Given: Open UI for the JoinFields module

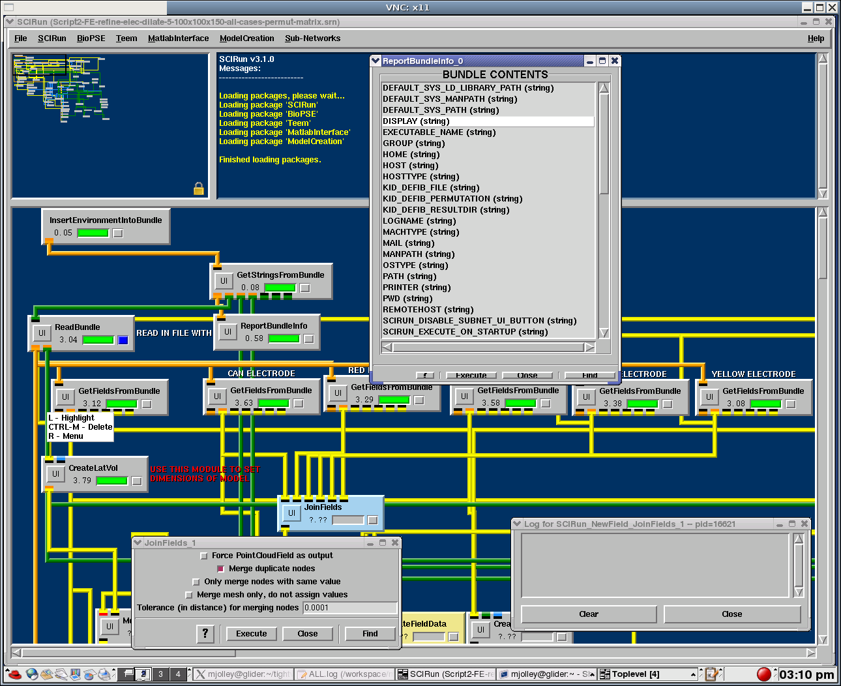Looking at the screenshot, I should [291, 513].
